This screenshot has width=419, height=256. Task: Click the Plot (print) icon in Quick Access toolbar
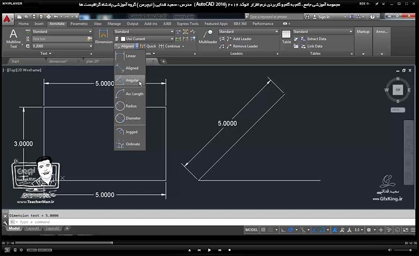coord(48,17)
